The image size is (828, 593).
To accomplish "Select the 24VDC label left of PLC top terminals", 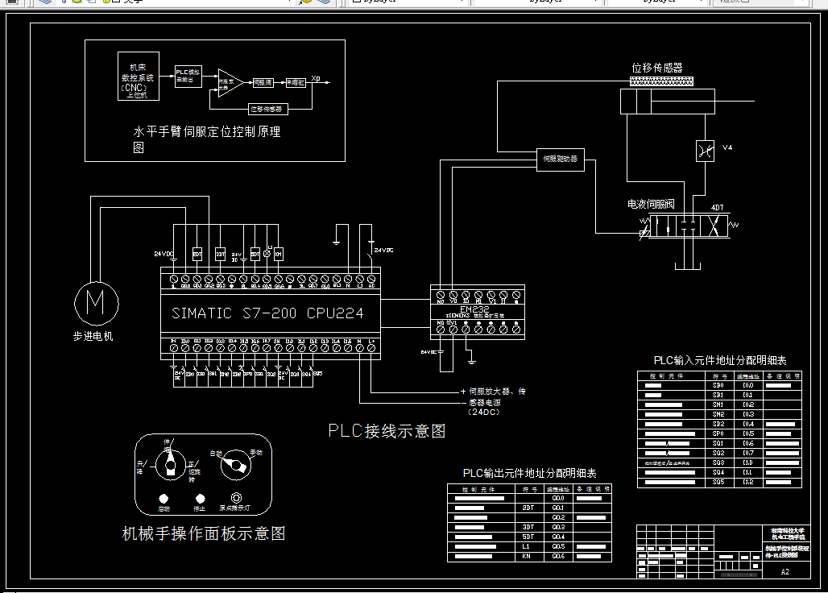I will pyautogui.click(x=164, y=254).
